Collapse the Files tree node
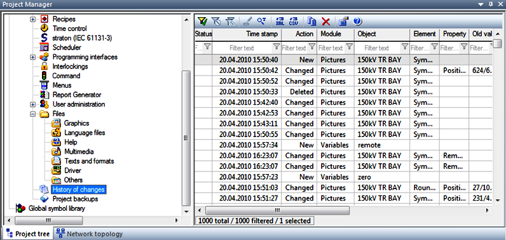 click(32, 114)
